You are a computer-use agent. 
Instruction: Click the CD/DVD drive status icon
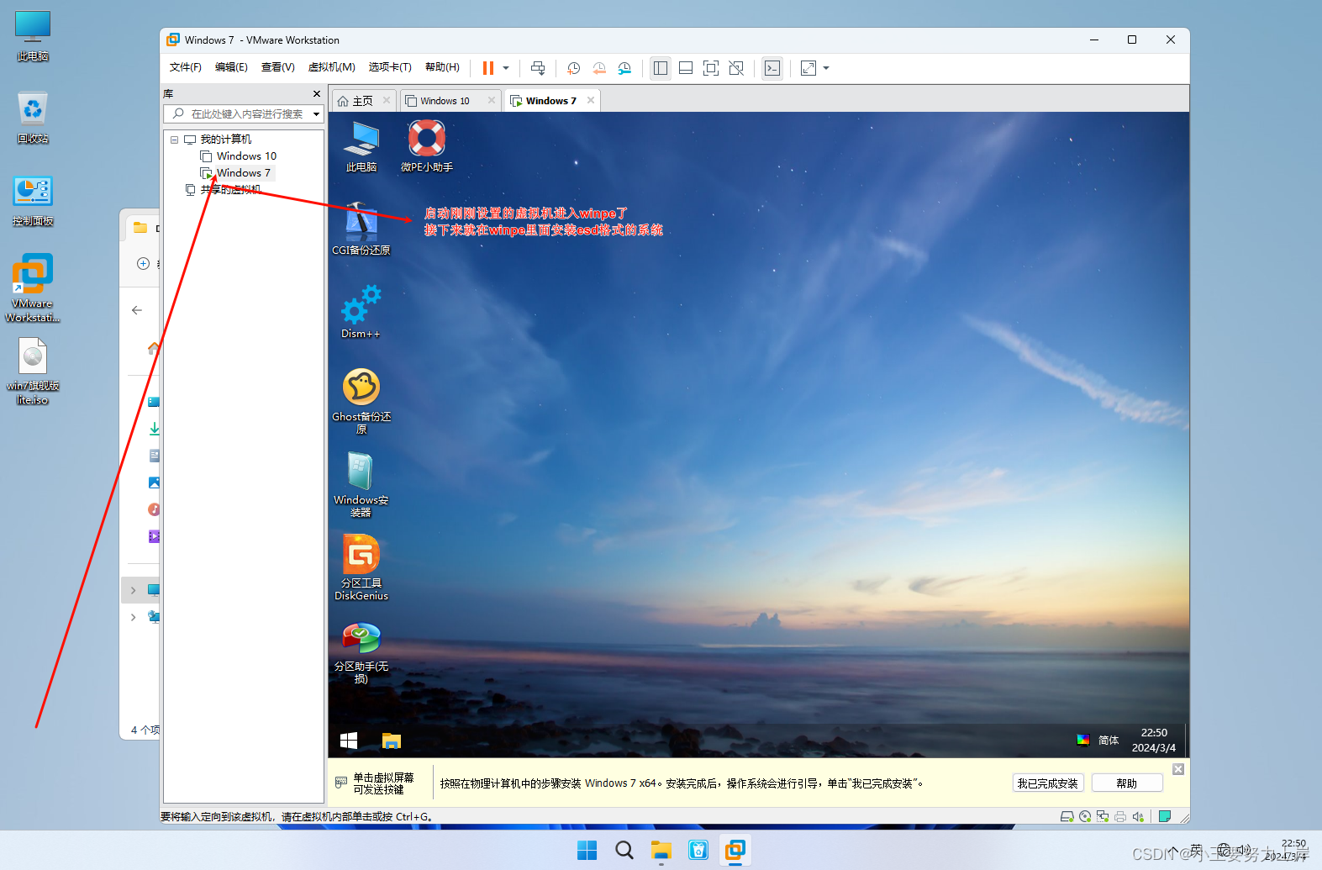point(1085,816)
